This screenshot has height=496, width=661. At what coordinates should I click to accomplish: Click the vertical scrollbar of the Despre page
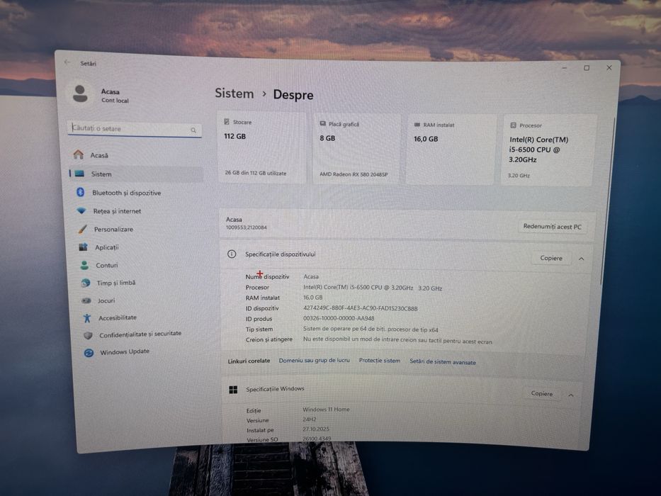[609, 203]
